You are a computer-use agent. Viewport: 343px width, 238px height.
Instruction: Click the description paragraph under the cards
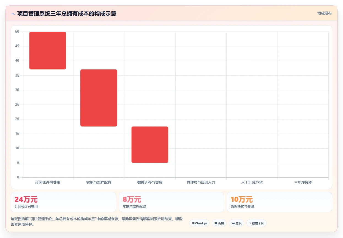97,222
